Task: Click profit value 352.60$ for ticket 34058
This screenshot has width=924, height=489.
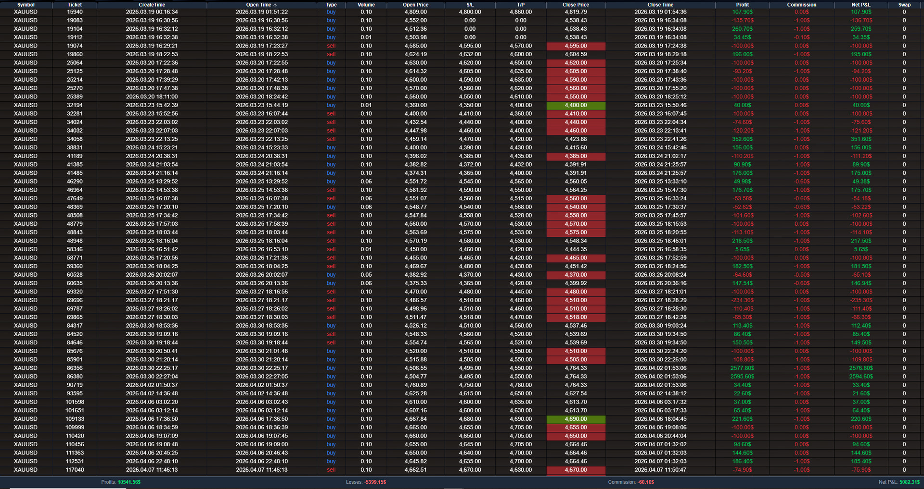Action: [x=743, y=139]
